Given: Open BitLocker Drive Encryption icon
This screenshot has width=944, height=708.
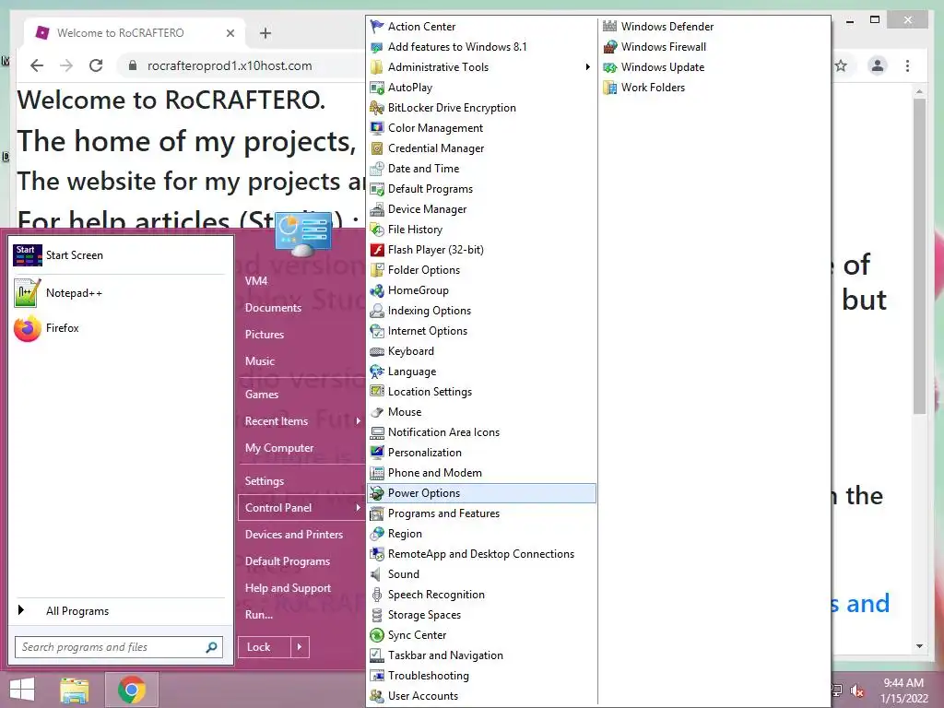Looking at the screenshot, I should (377, 108).
